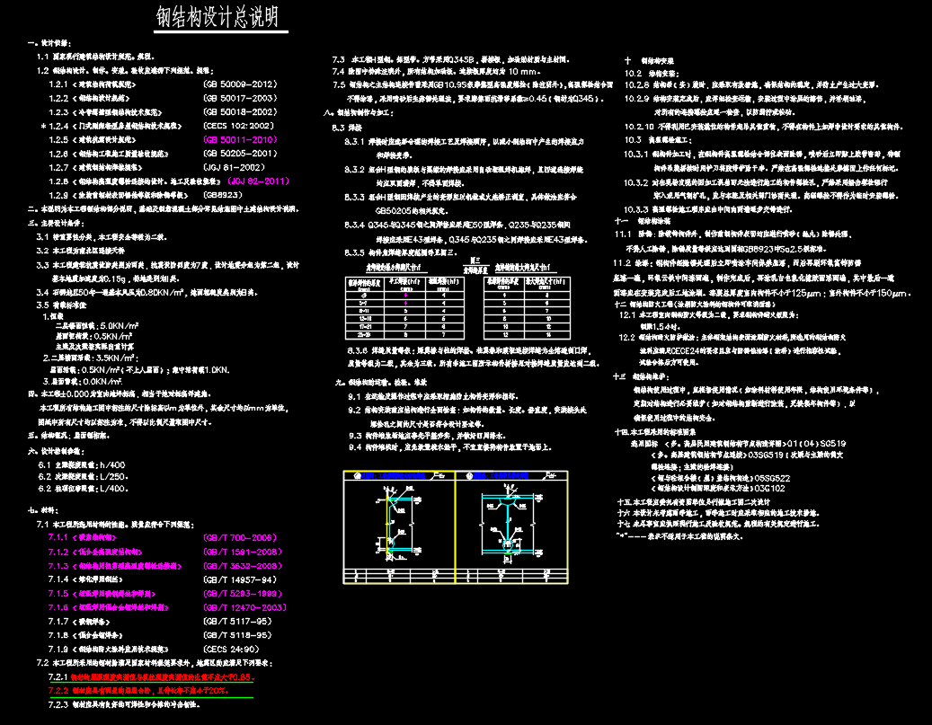Select the magenta text (GB/T 5293-1999)
This screenshot has width=932, height=725.
pyautogui.click(x=243, y=594)
